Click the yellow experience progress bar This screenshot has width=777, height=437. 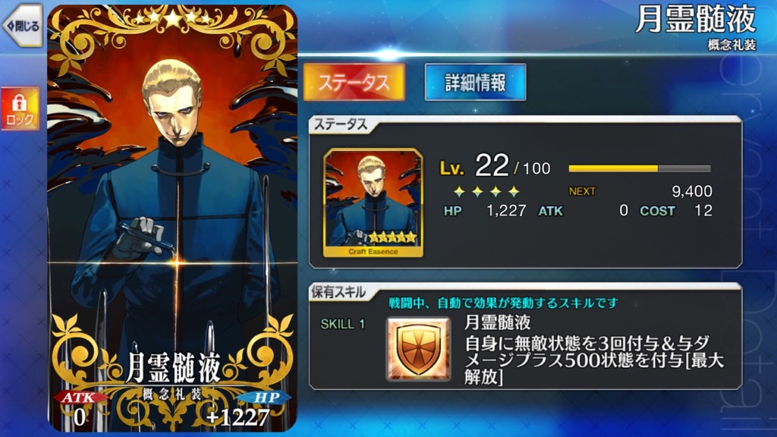pyautogui.click(x=640, y=168)
